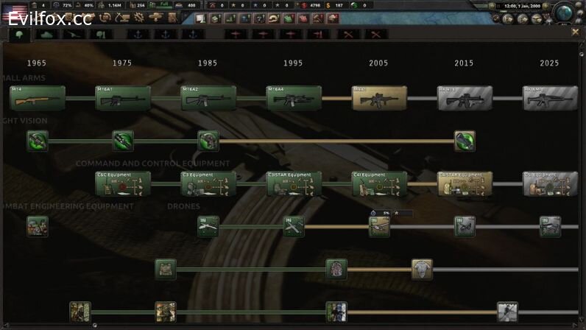Click the combat engineering equipment icon

[37, 226]
